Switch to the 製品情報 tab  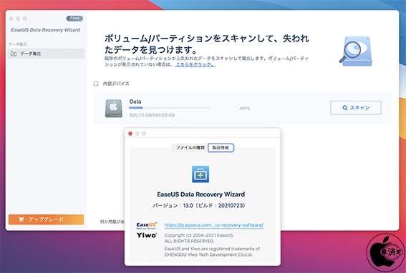(221, 148)
